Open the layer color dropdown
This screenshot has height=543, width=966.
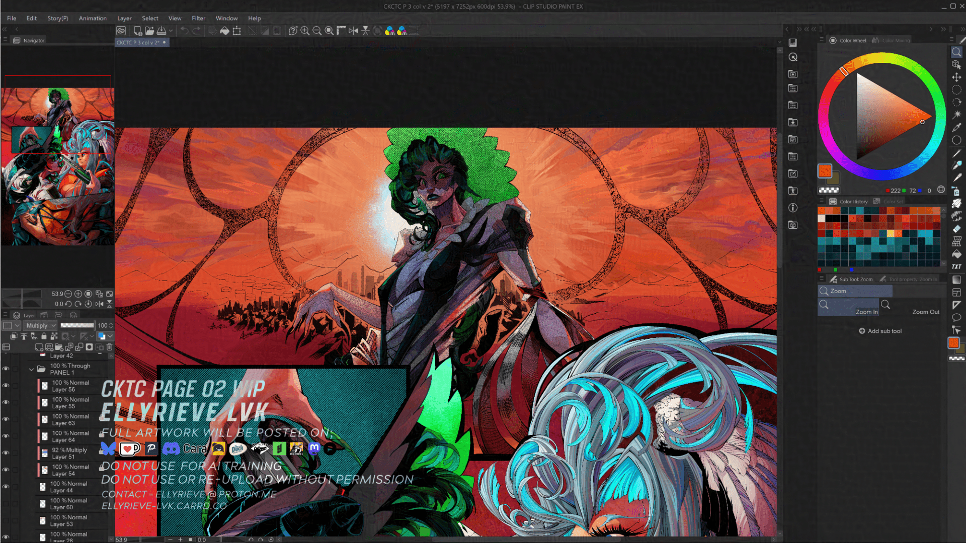point(105,336)
